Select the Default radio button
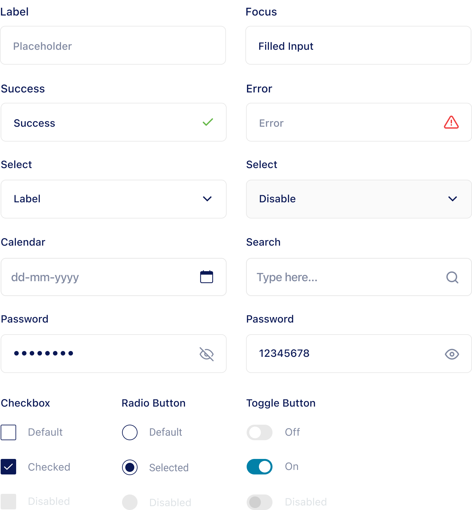 point(130,432)
